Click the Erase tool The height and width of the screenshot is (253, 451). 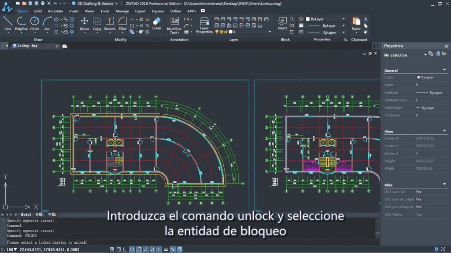[156, 23]
